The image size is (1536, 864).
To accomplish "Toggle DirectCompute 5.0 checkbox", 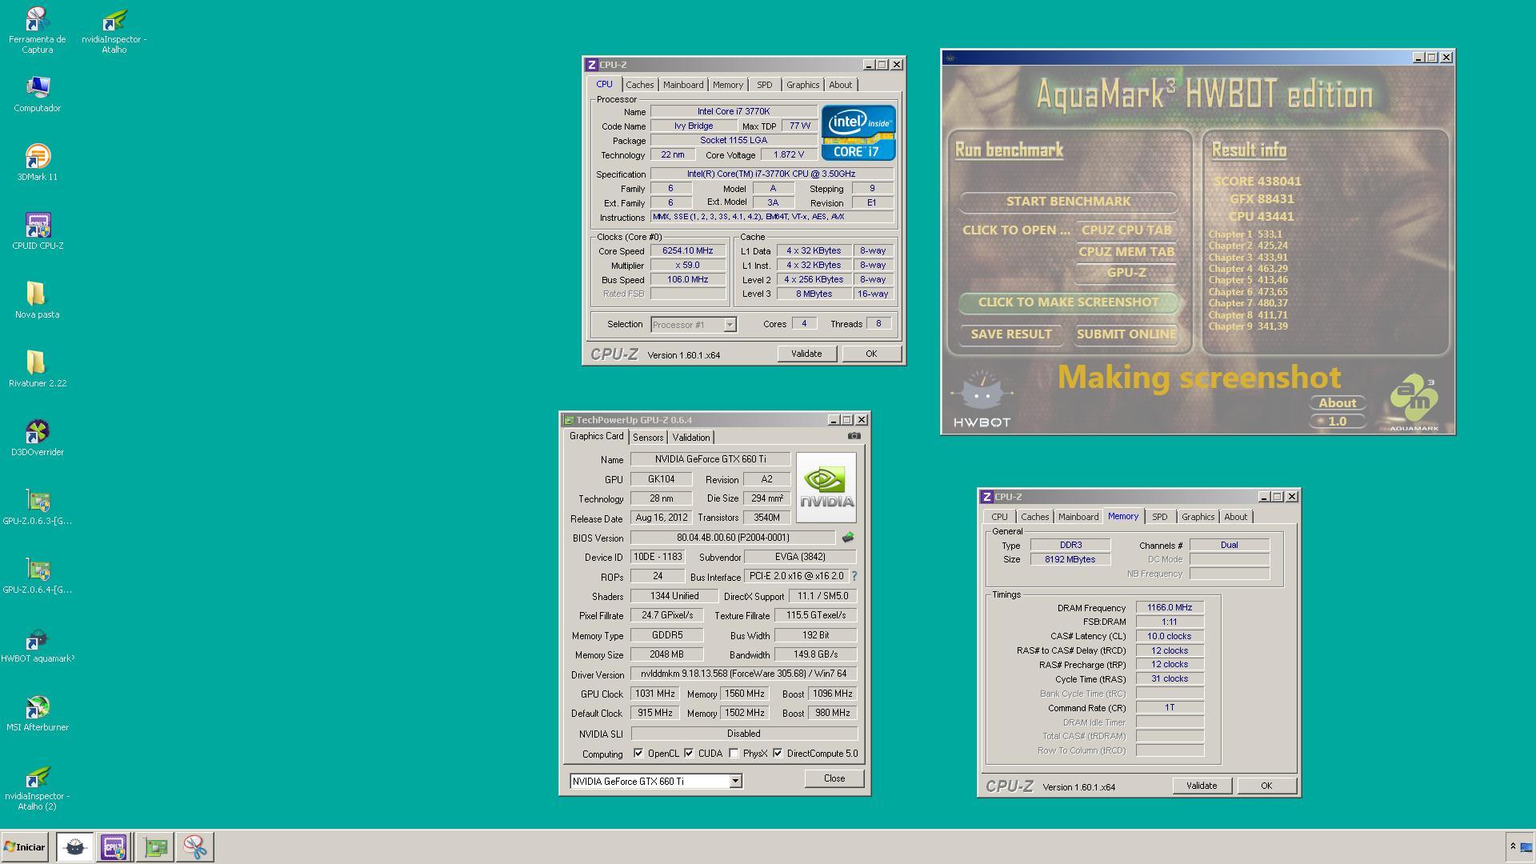I will pyautogui.click(x=778, y=753).
